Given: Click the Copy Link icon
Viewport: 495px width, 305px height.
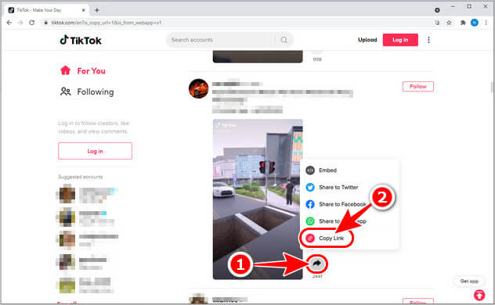Looking at the screenshot, I should pyautogui.click(x=310, y=239).
